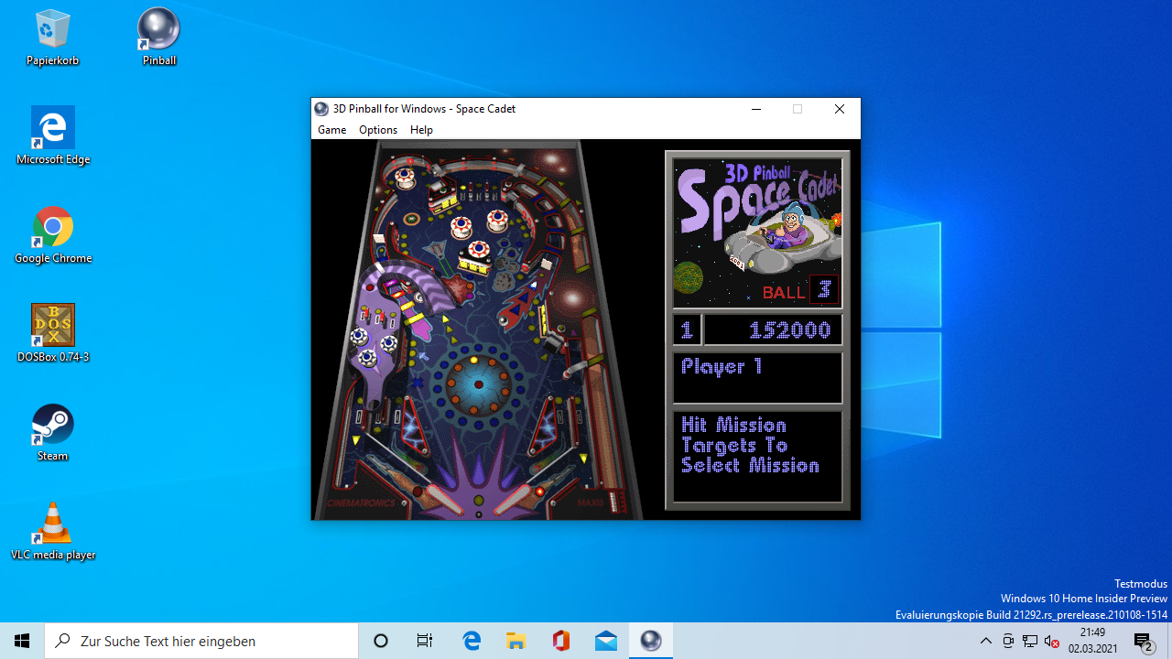
Task: Select the Papierkorb desktop icon
Action: [x=53, y=38]
